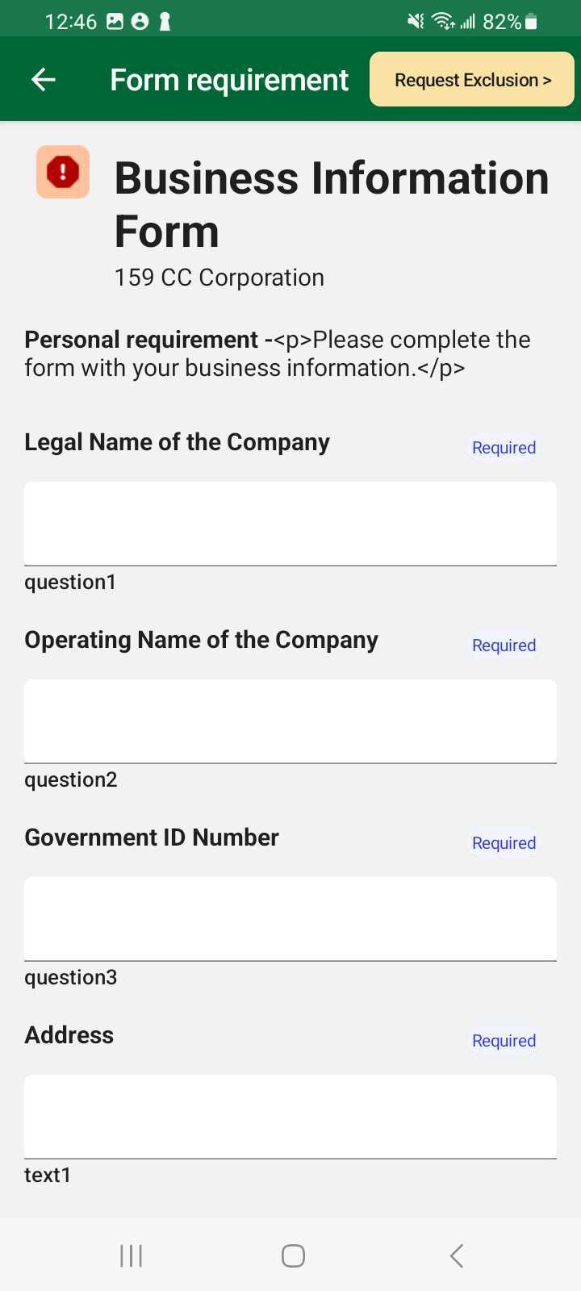Tap the 159 CC Corporation subtitle
The image size is (581, 1291).
[x=219, y=278]
